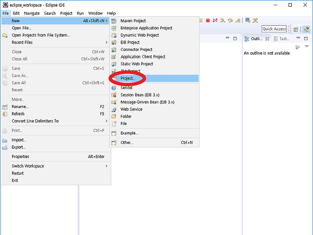The width and height of the screenshot is (313, 235).
Task: Choose Export... from the File menu
Action: coord(56,147)
